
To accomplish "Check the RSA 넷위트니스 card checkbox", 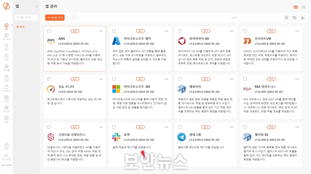I will click(245, 79).
